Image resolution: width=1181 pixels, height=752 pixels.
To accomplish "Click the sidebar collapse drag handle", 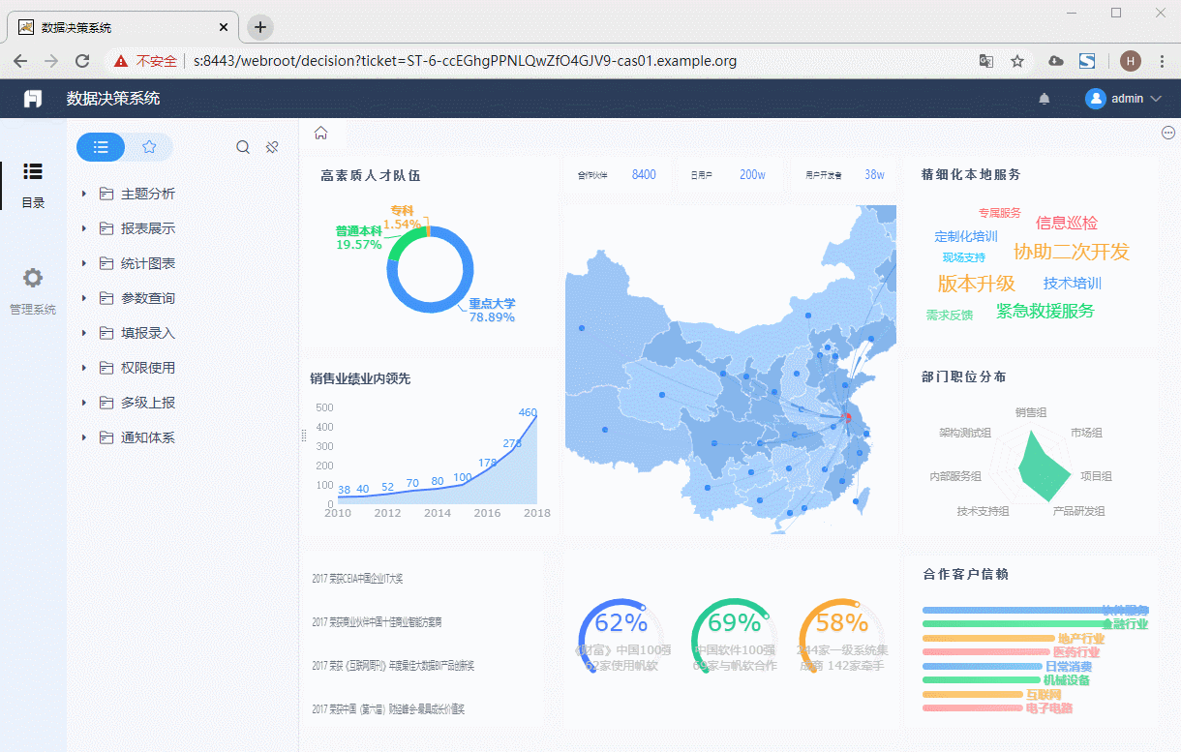I will click(x=304, y=436).
